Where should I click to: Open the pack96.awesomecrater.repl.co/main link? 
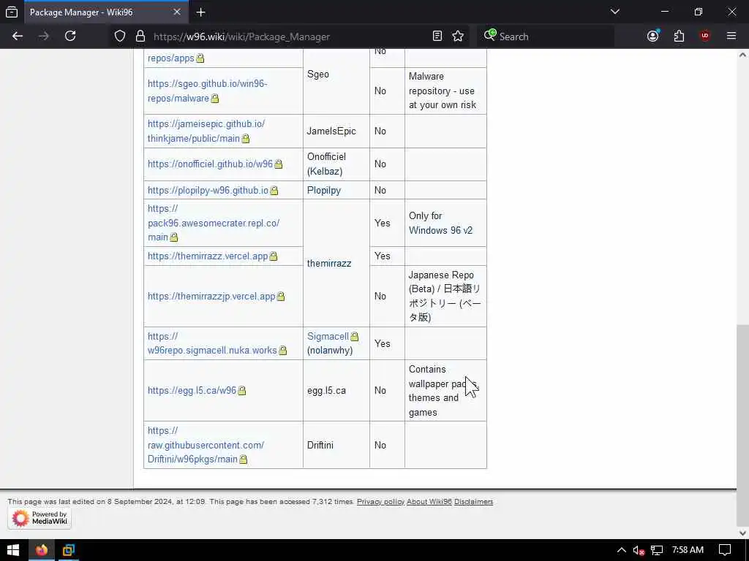click(x=213, y=223)
